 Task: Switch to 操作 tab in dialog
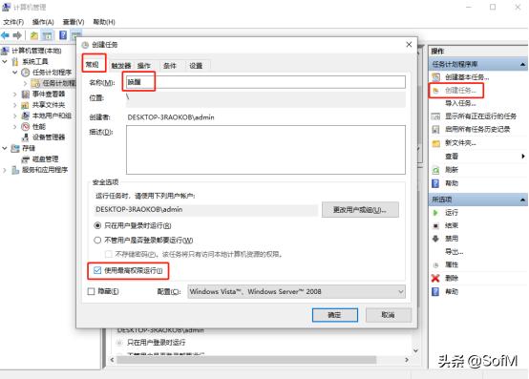[144, 66]
